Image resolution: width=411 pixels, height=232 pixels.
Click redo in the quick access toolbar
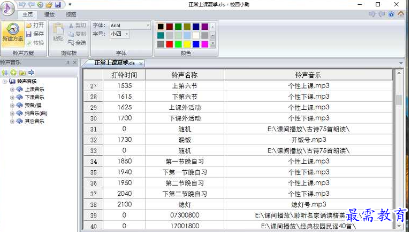pyautogui.click(x=31, y=4)
